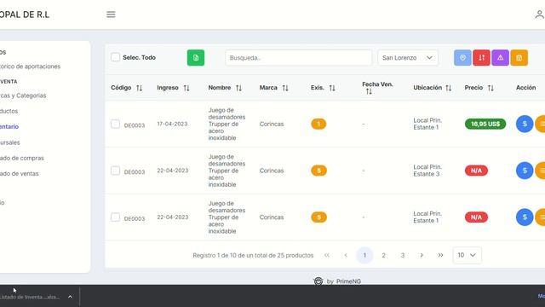This screenshot has height=307, width=545.
Task: Click the Busqueda search field
Action: pyautogui.click(x=298, y=58)
